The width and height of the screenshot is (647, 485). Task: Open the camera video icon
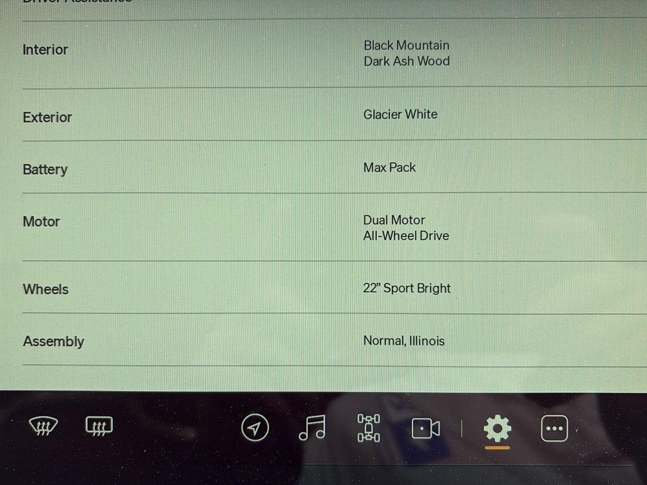click(425, 428)
